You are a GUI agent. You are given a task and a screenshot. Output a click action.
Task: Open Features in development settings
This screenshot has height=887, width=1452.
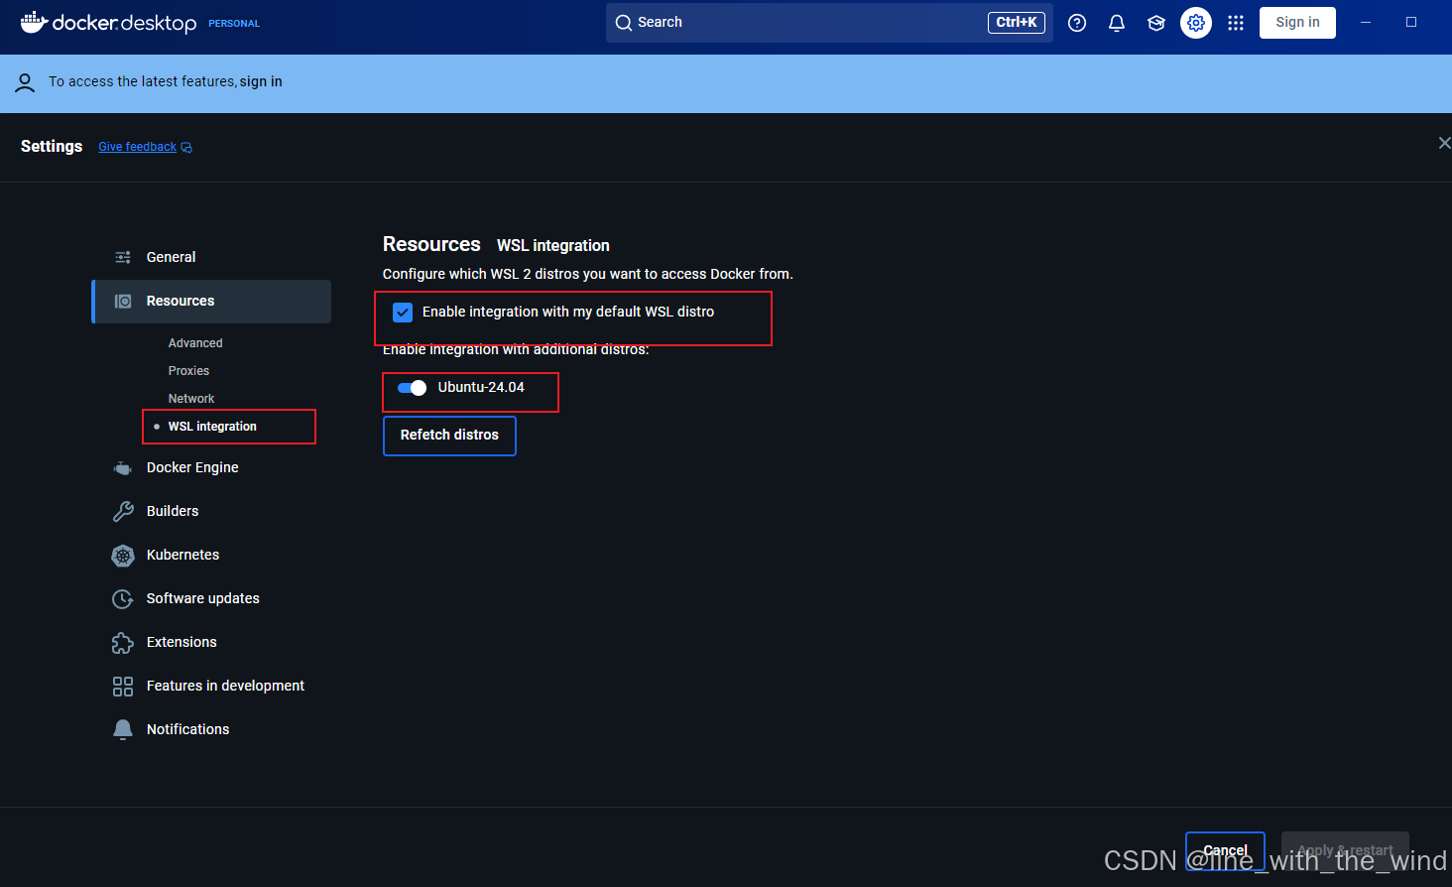point(212,686)
